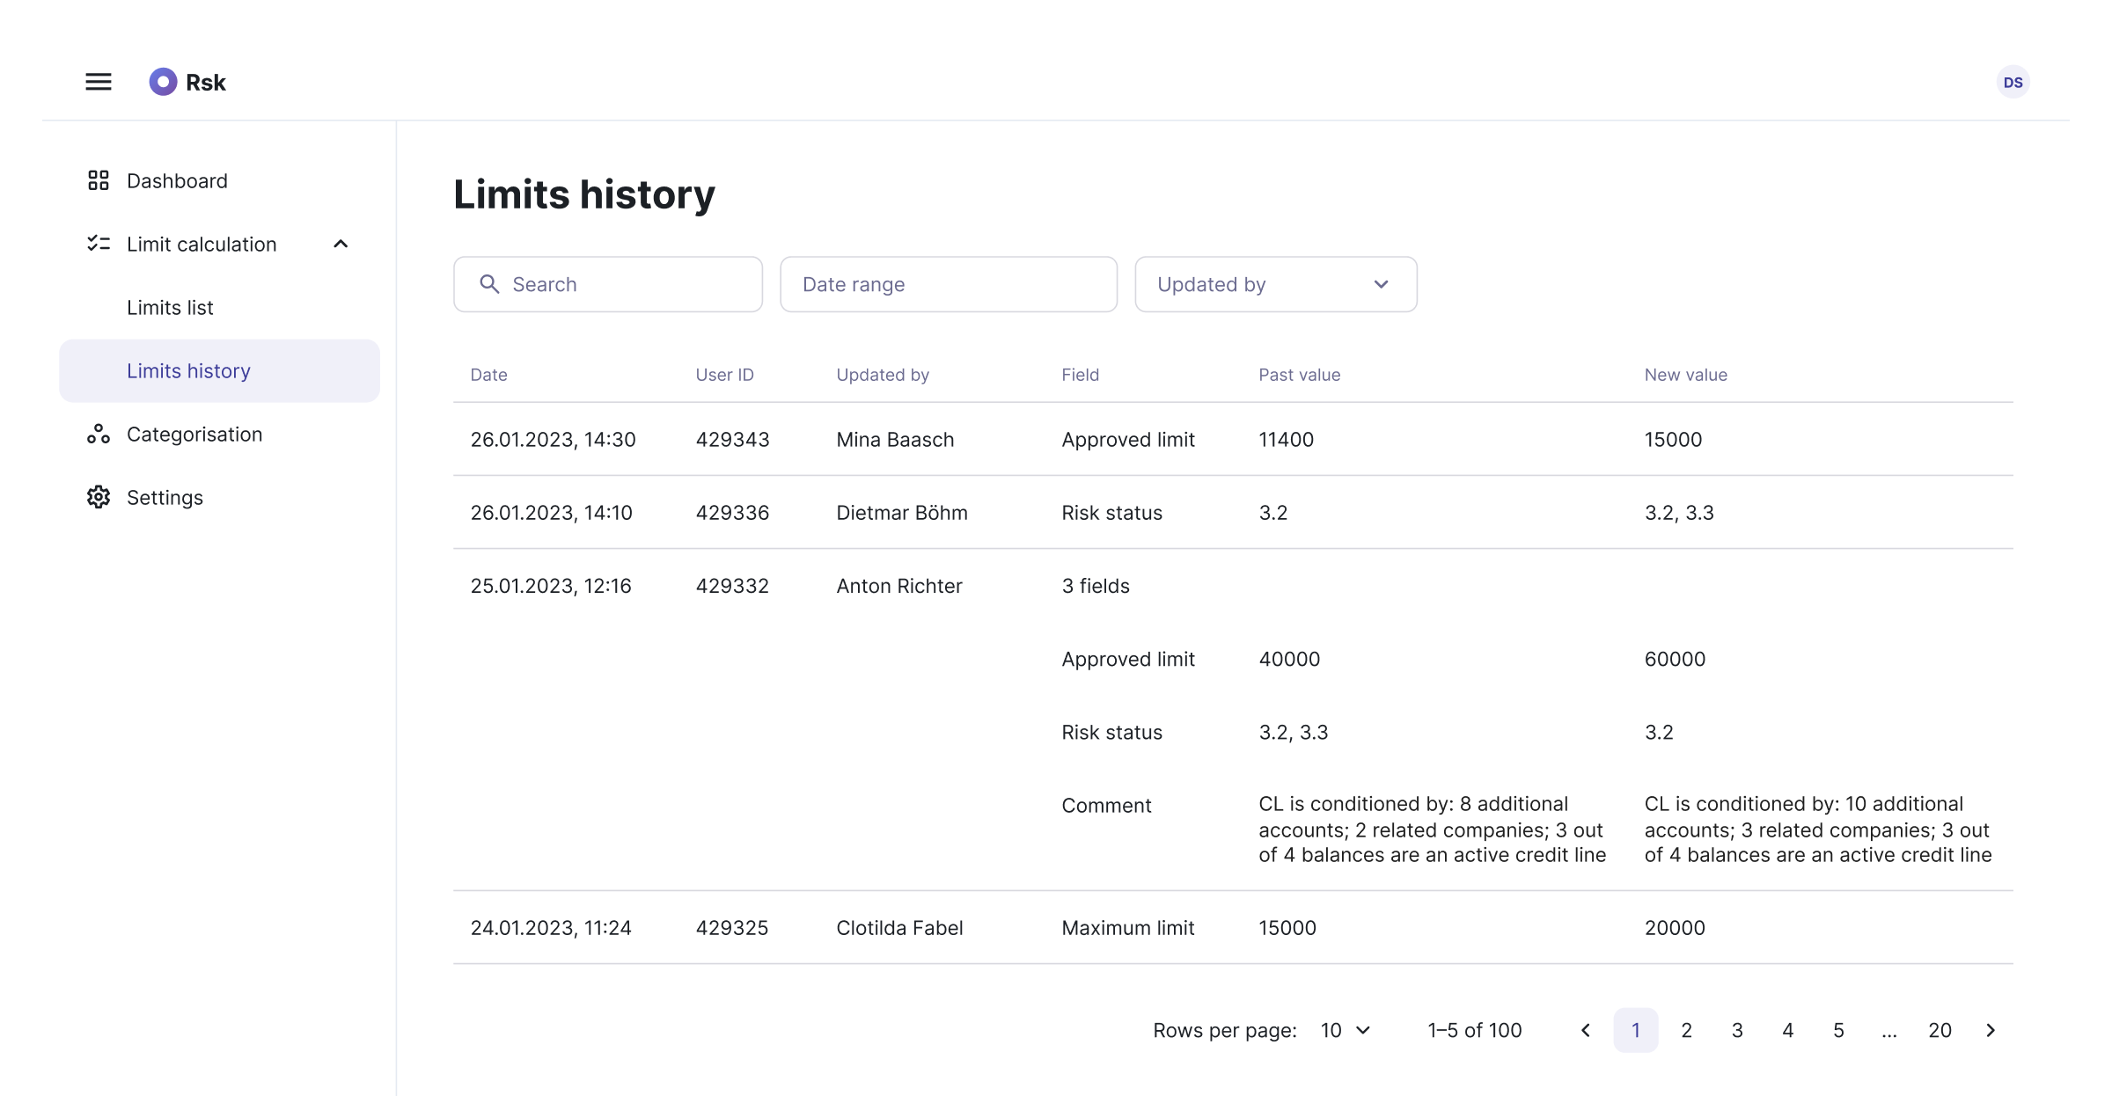Click the Categorisation nodes icon

click(x=99, y=434)
